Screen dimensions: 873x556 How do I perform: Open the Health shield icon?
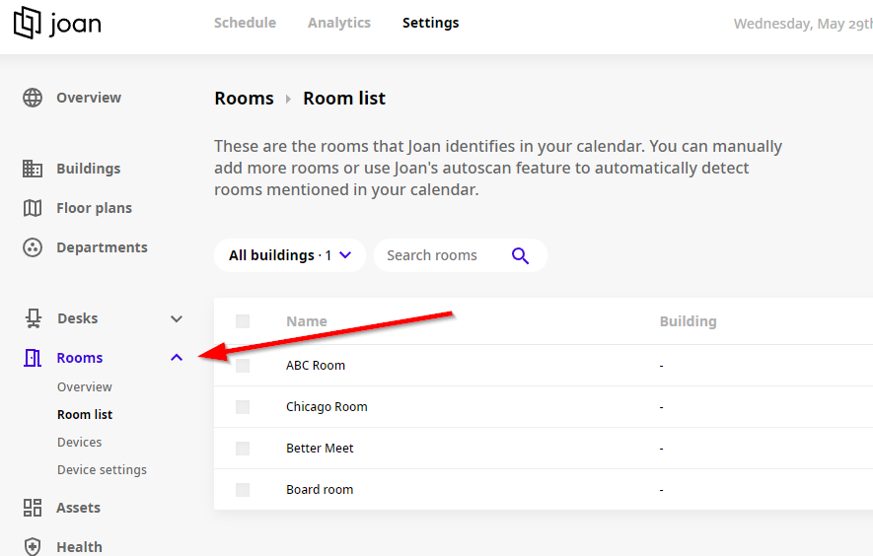click(33, 546)
